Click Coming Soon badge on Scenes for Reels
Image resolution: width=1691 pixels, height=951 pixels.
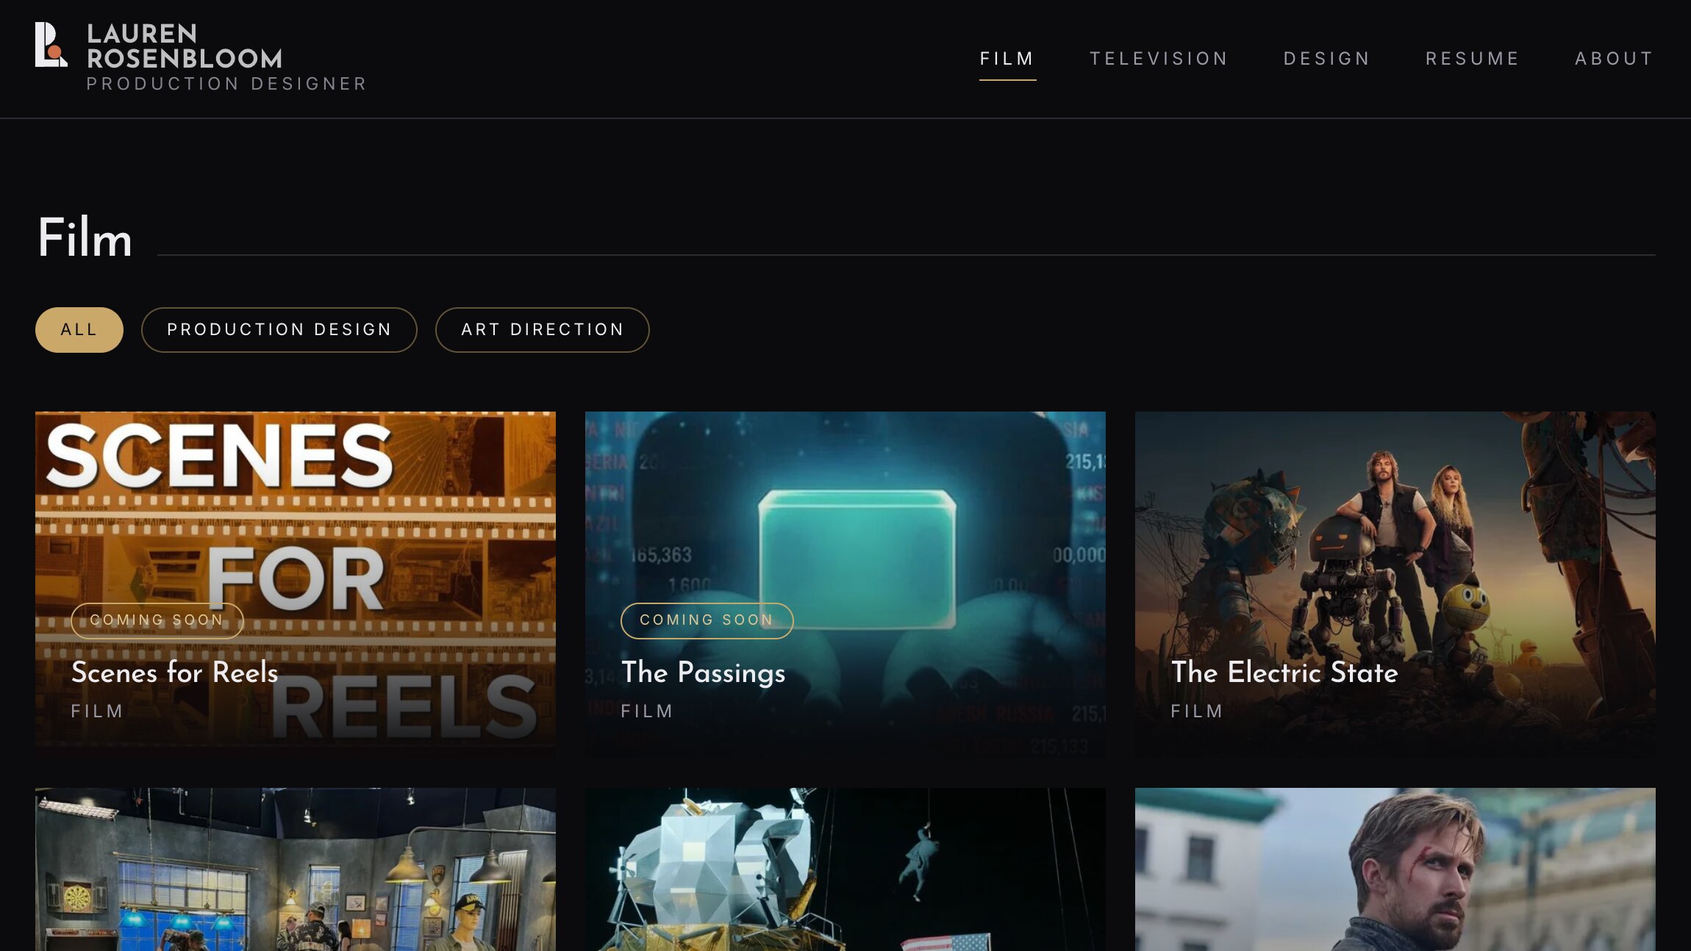(157, 620)
